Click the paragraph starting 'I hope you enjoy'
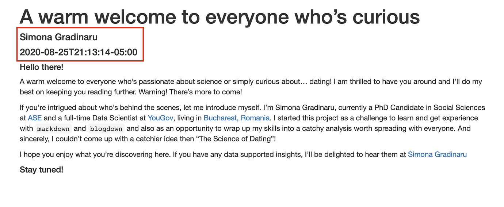This screenshot has height=207, width=504. (243, 154)
